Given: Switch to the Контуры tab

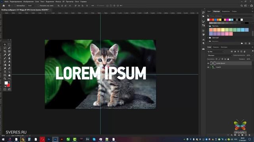Looking at the screenshot, I should (224, 47).
